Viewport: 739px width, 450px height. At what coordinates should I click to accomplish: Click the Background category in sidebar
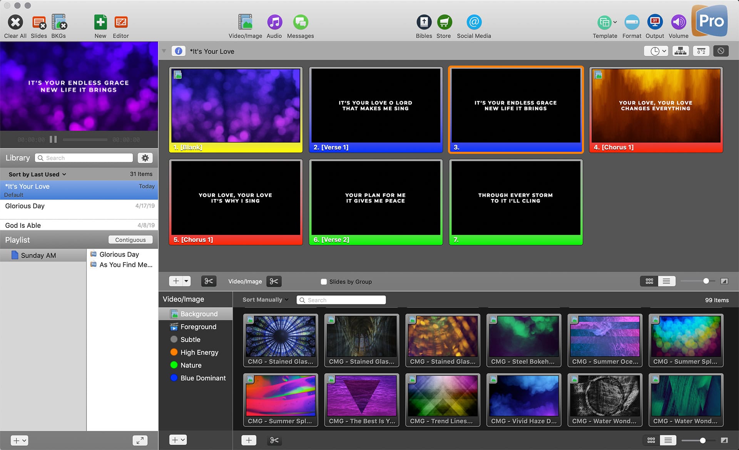click(x=199, y=313)
